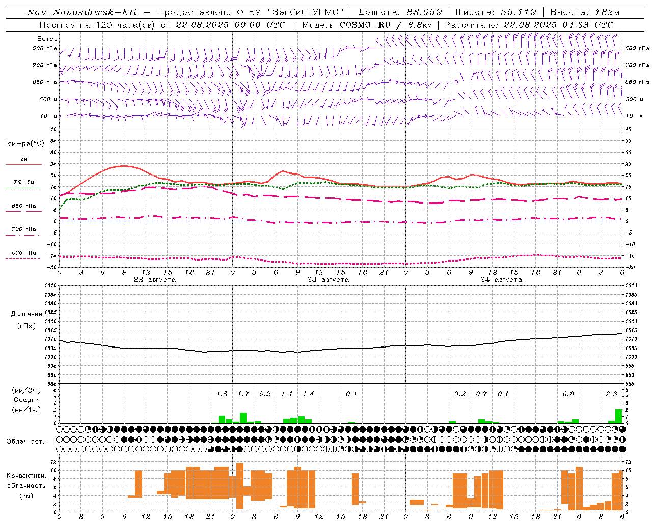Click the red solid 2м legend line
The width and height of the screenshot is (652, 521).
coord(23,164)
